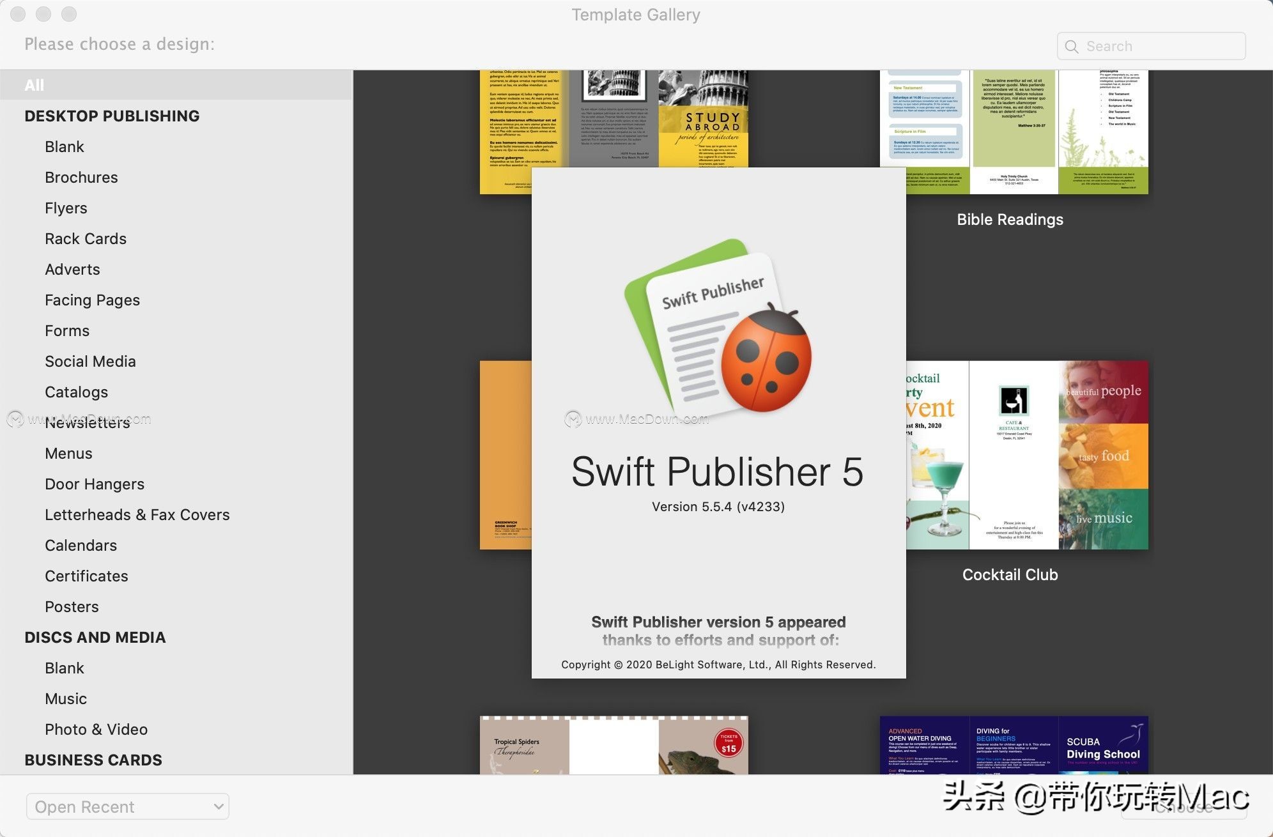Select the Tropical Spiders template thumbnail

click(x=613, y=745)
